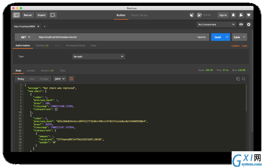Image resolution: width=264 pixels, height=167 pixels.
Task: Open a new window icon
Action: pyautogui.click(x=53, y=15)
